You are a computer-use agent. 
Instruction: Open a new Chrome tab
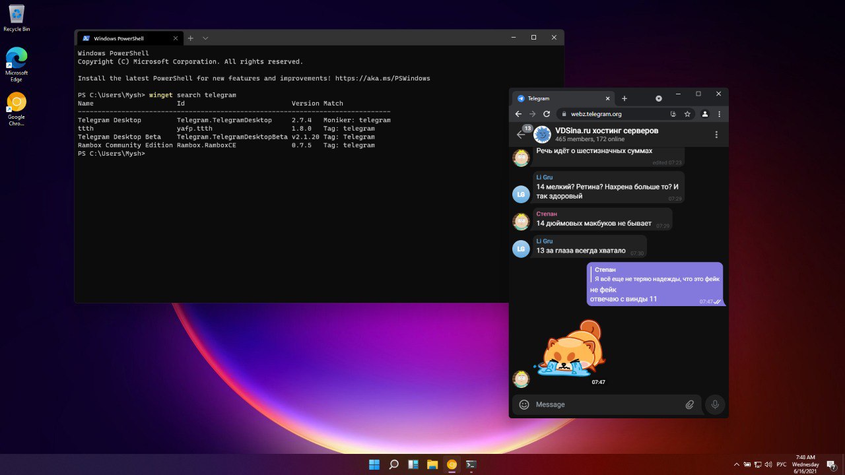625,98
